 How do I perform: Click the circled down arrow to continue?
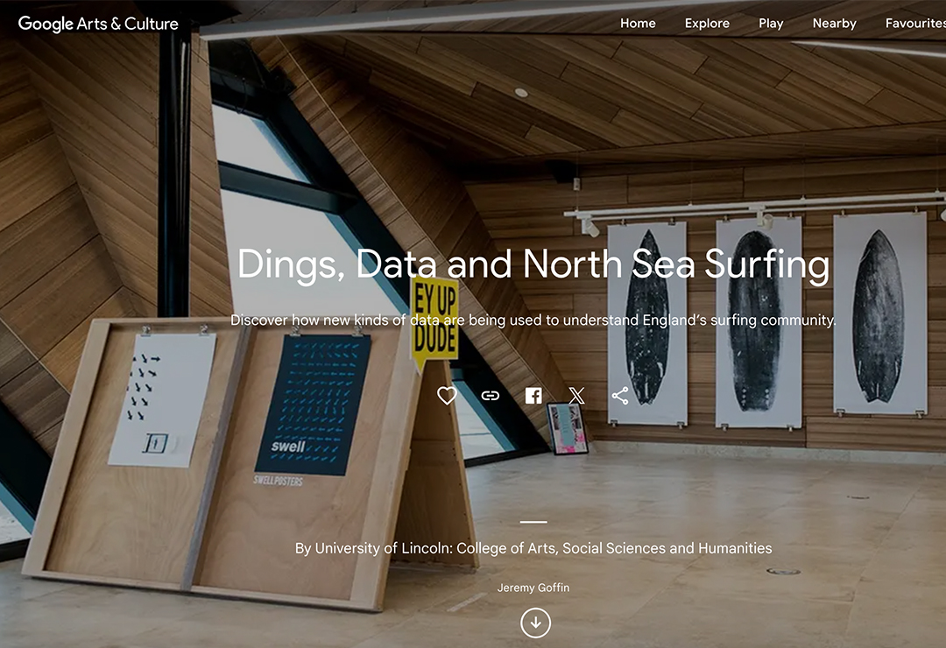click(536, 623)
